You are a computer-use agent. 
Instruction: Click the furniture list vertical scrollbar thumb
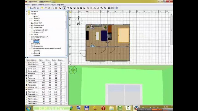point(66,87)
